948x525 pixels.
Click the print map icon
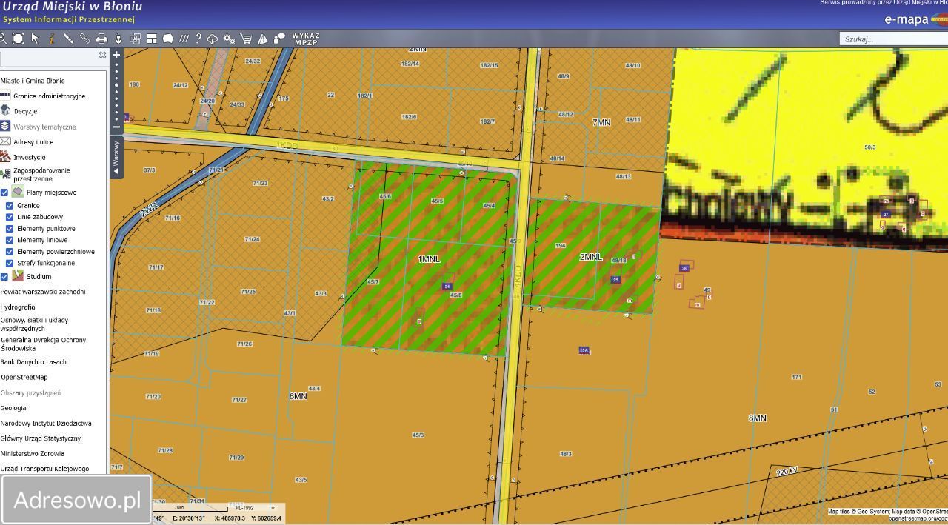[x=101, y=39]
